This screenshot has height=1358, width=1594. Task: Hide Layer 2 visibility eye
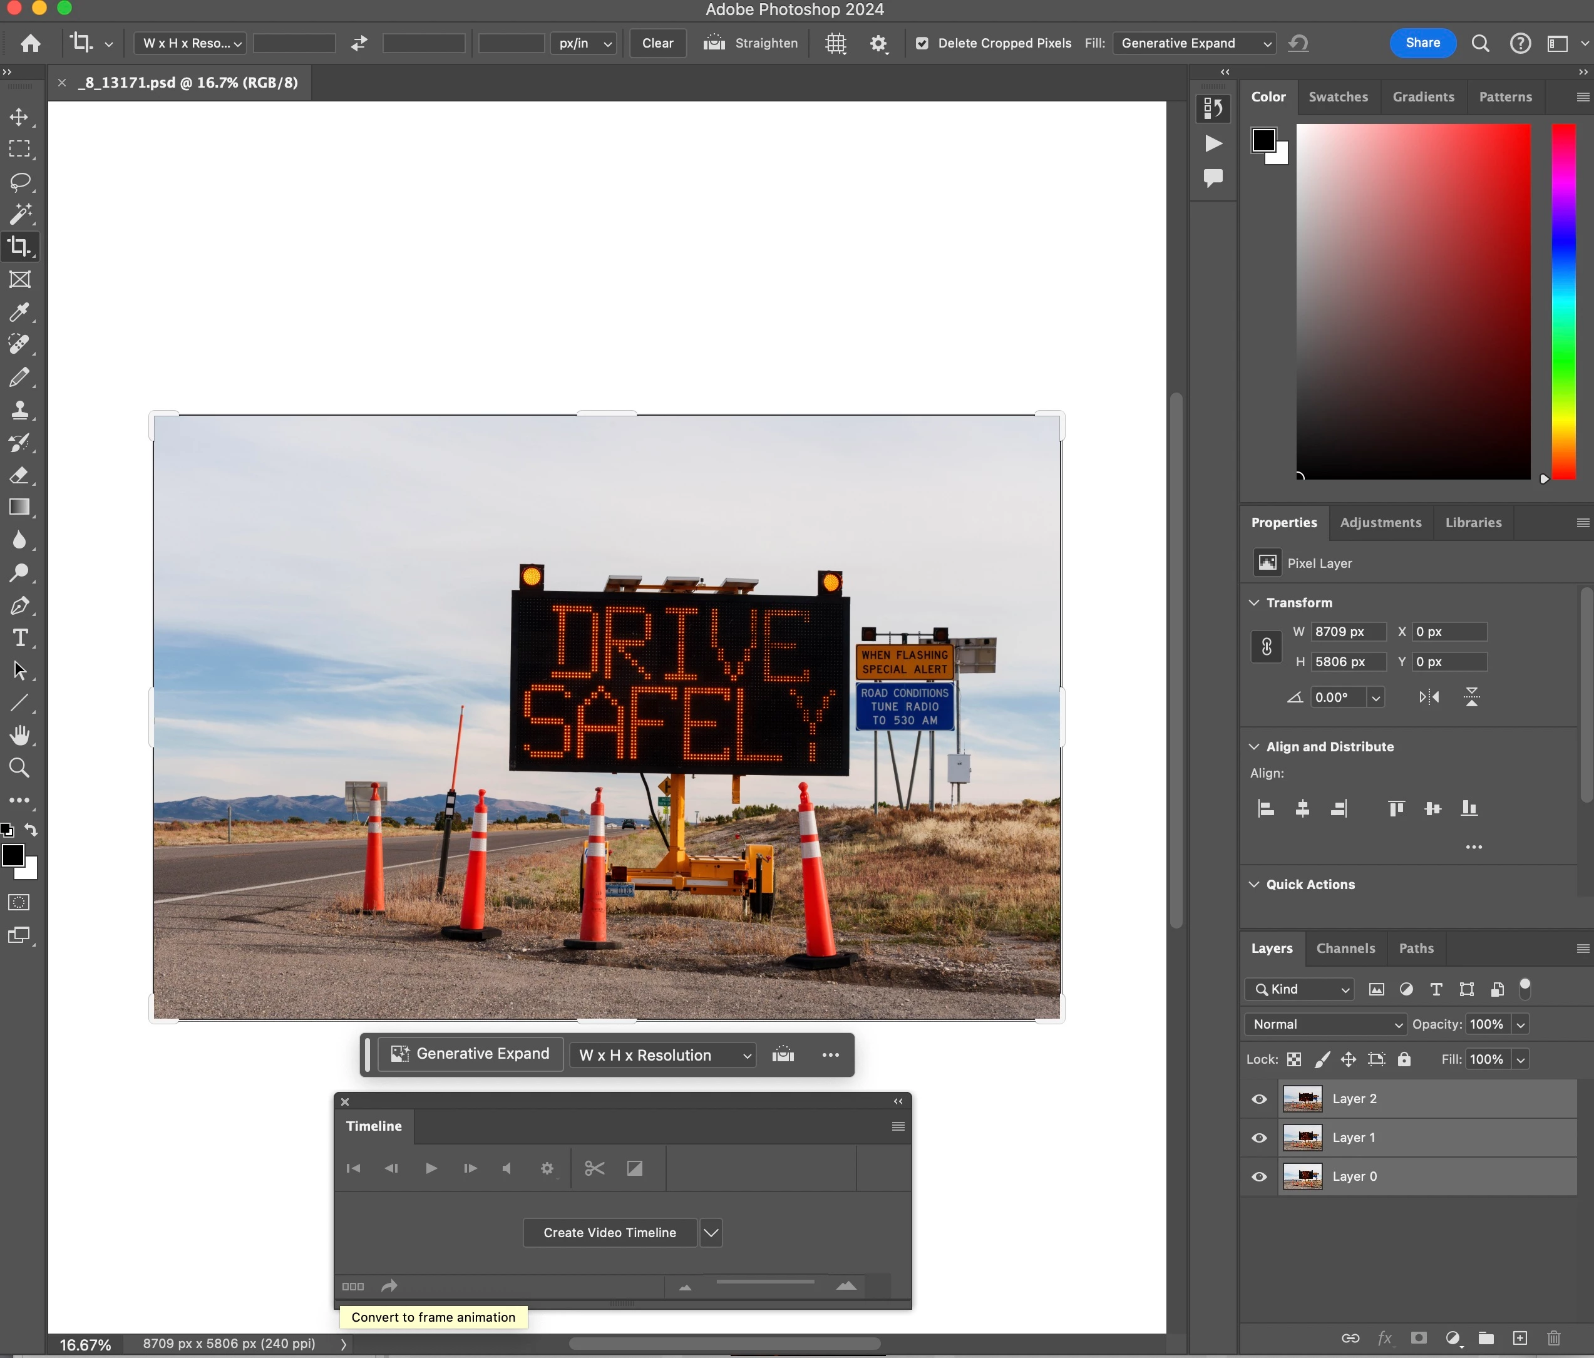point(1259,1099)
